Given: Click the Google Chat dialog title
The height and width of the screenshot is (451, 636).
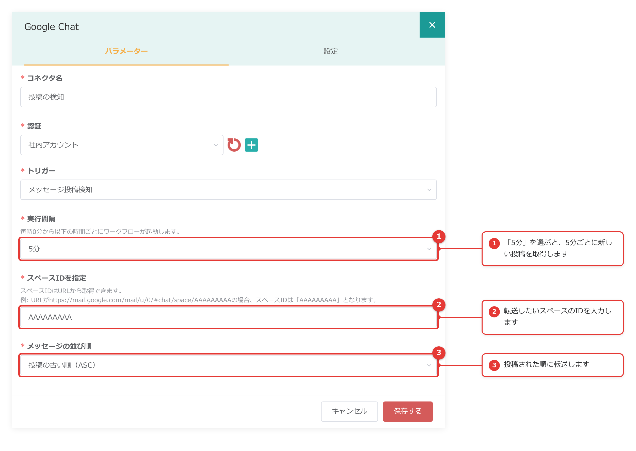Looking at the screenshot, I should pyautogui.click(x=52, y=27).
